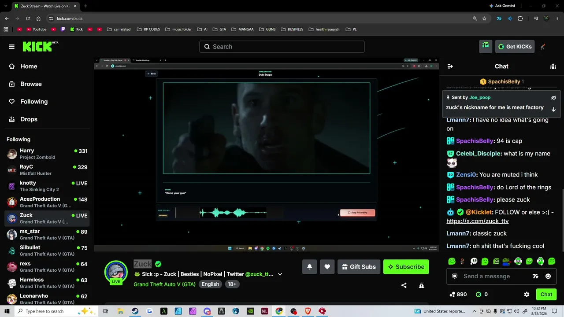
Task: Open Windows Start menu
Action: tap(7, 311)
